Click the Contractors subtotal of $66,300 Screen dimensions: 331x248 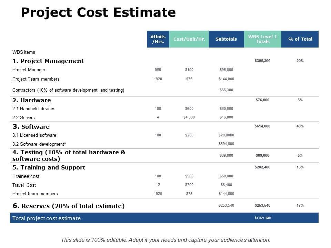[x=226, y=90]
